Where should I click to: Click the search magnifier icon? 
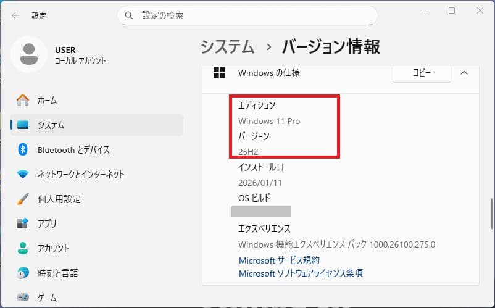pos(129,15)
